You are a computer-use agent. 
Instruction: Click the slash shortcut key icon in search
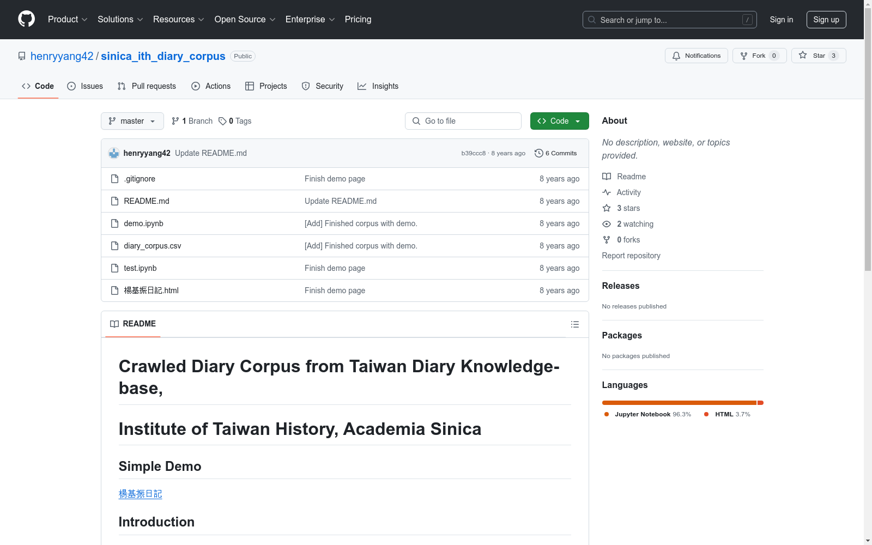click(747, 20)
